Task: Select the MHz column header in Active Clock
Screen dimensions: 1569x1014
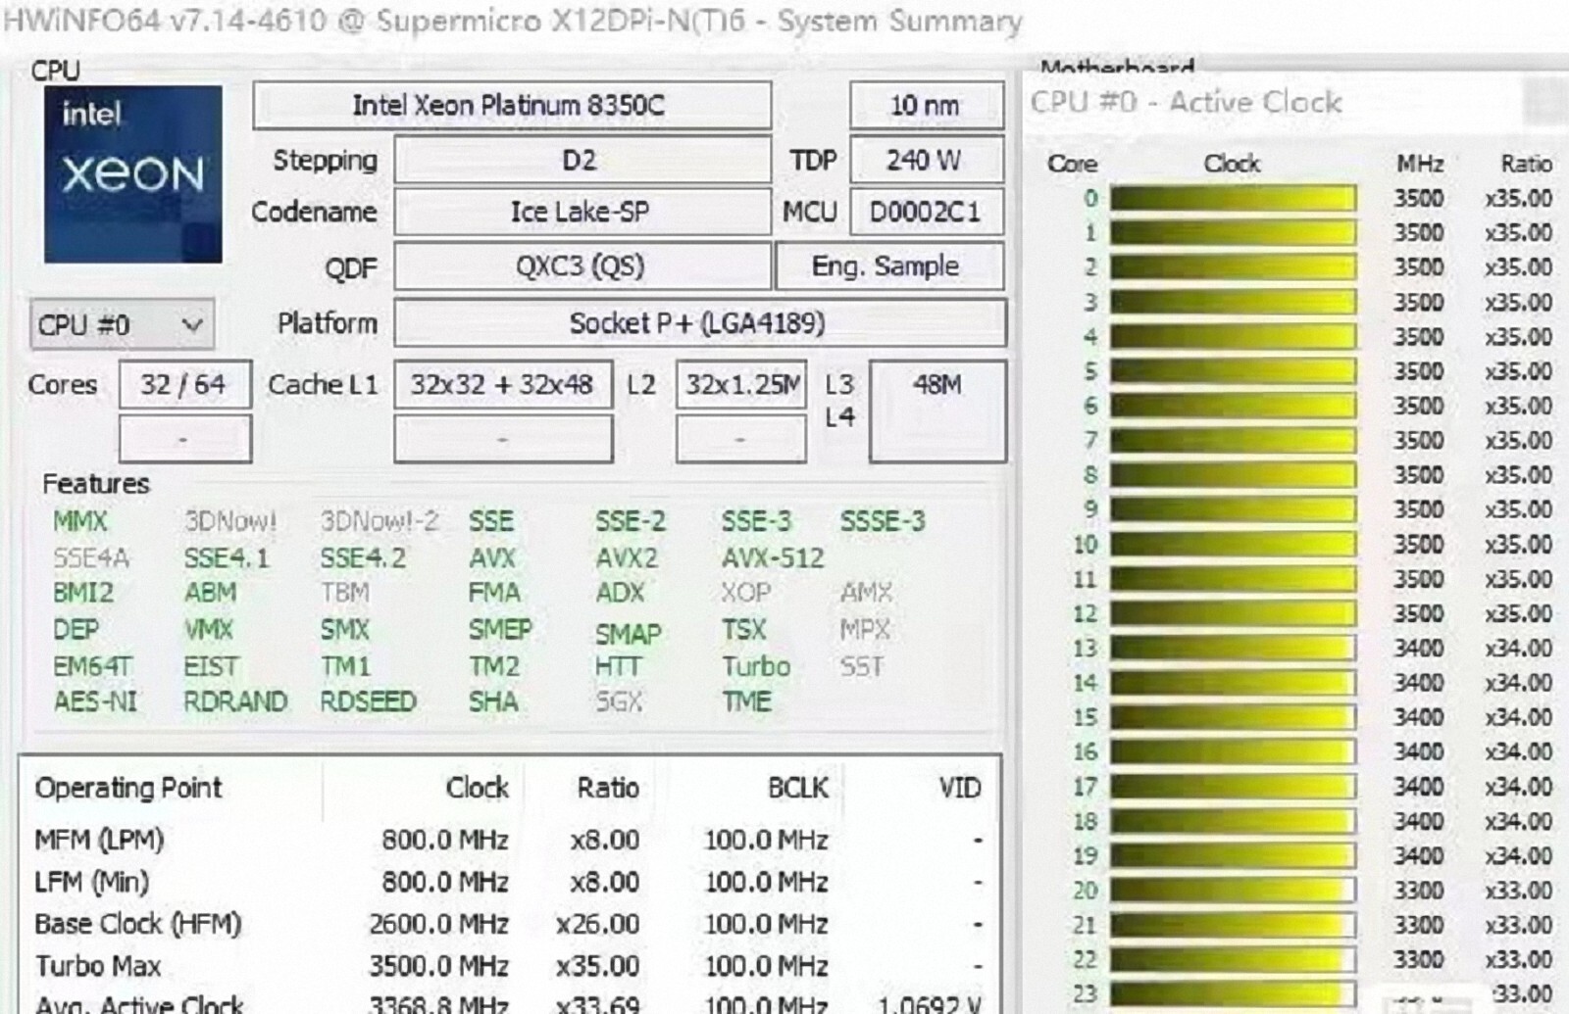Action: coord(1420,164)
